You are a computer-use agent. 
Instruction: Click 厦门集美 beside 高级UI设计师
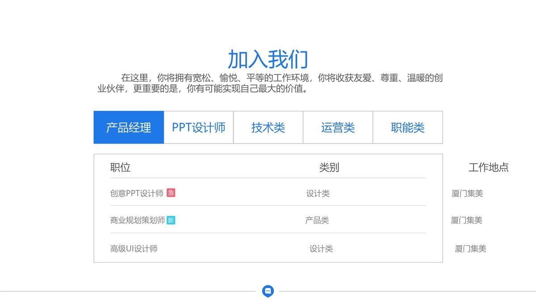point(470,248)
